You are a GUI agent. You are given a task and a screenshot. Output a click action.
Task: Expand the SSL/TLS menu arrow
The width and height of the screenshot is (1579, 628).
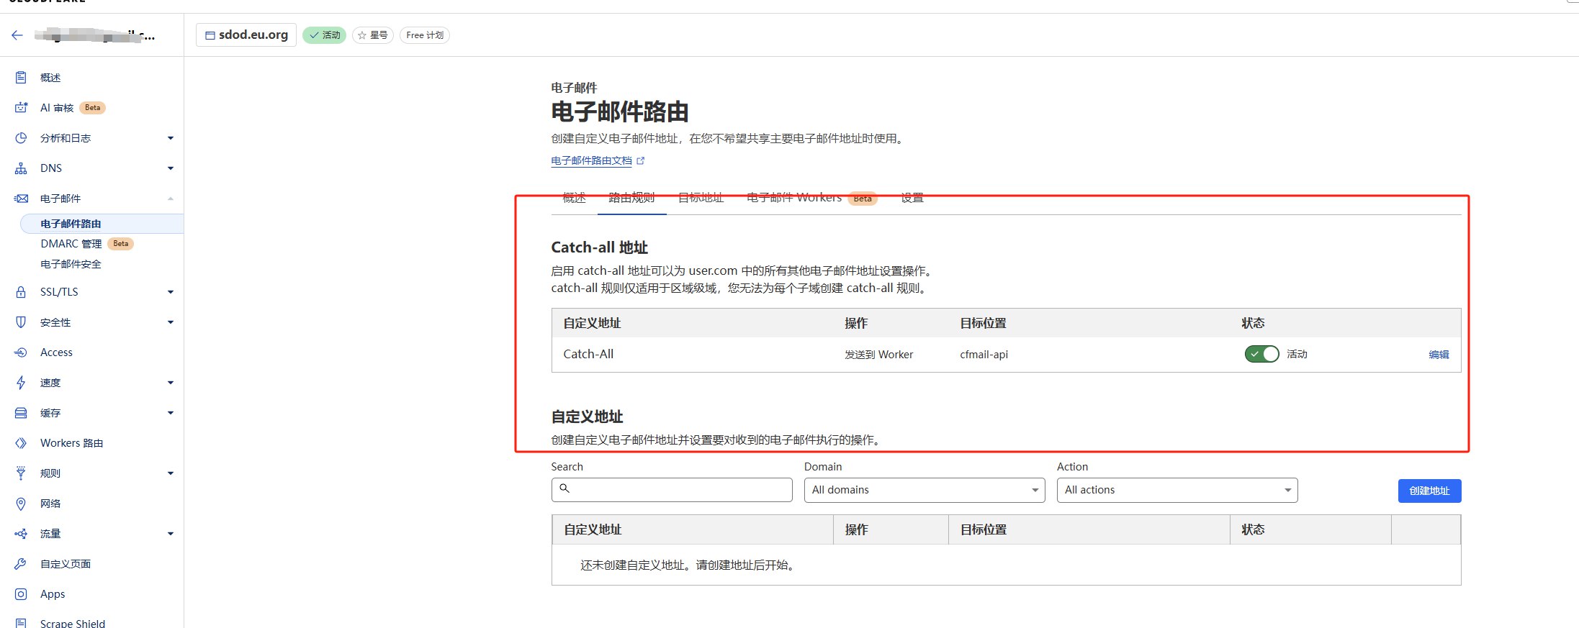pyautogui.click(x=171, y=291)
